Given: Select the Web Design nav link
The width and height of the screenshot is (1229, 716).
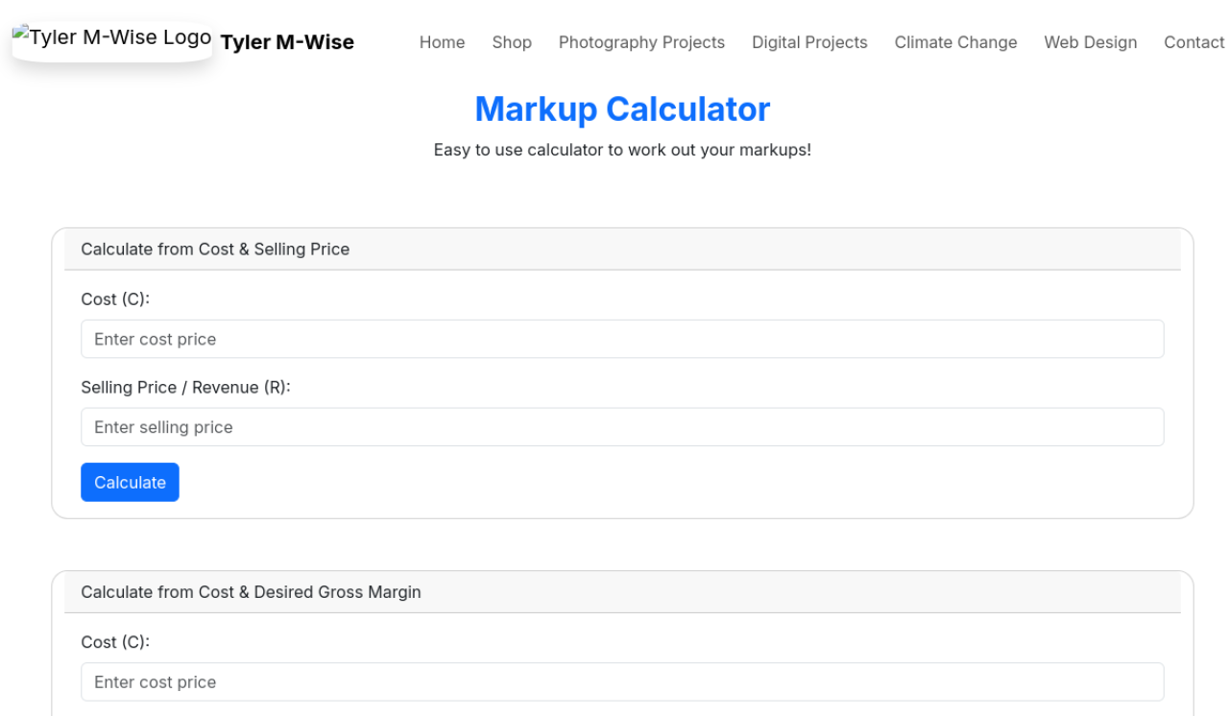Looking at the screenshot, I should coord(1090,42).
